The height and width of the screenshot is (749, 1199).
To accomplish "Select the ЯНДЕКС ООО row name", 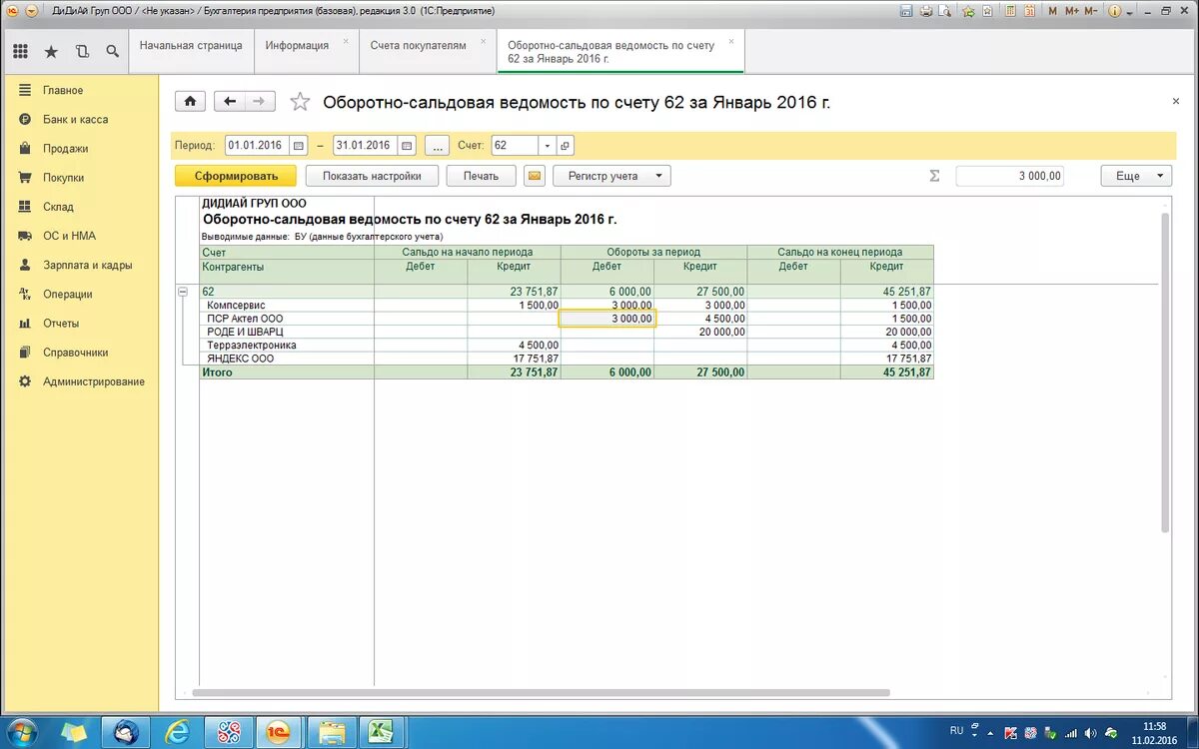I will 240,358.
